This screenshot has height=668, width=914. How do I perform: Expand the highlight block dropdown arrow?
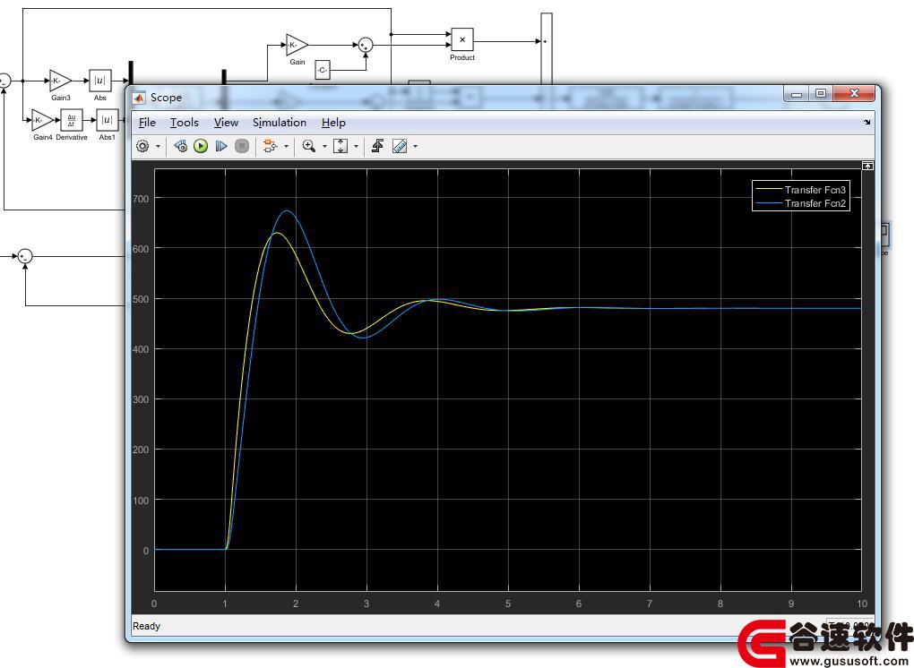click(286, 147)
